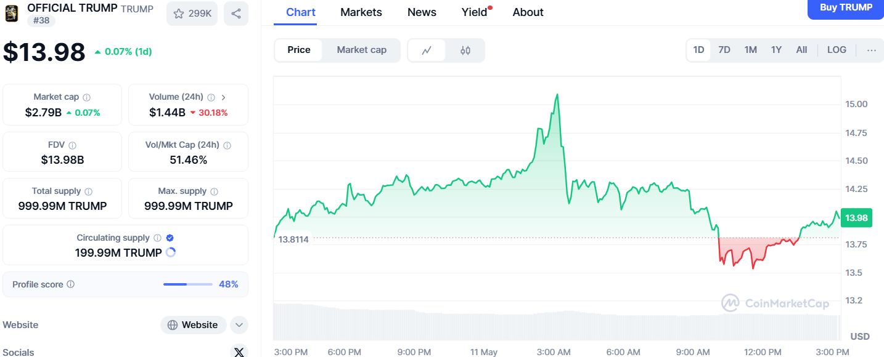Click the $1.44B volume value

(167, 113)
